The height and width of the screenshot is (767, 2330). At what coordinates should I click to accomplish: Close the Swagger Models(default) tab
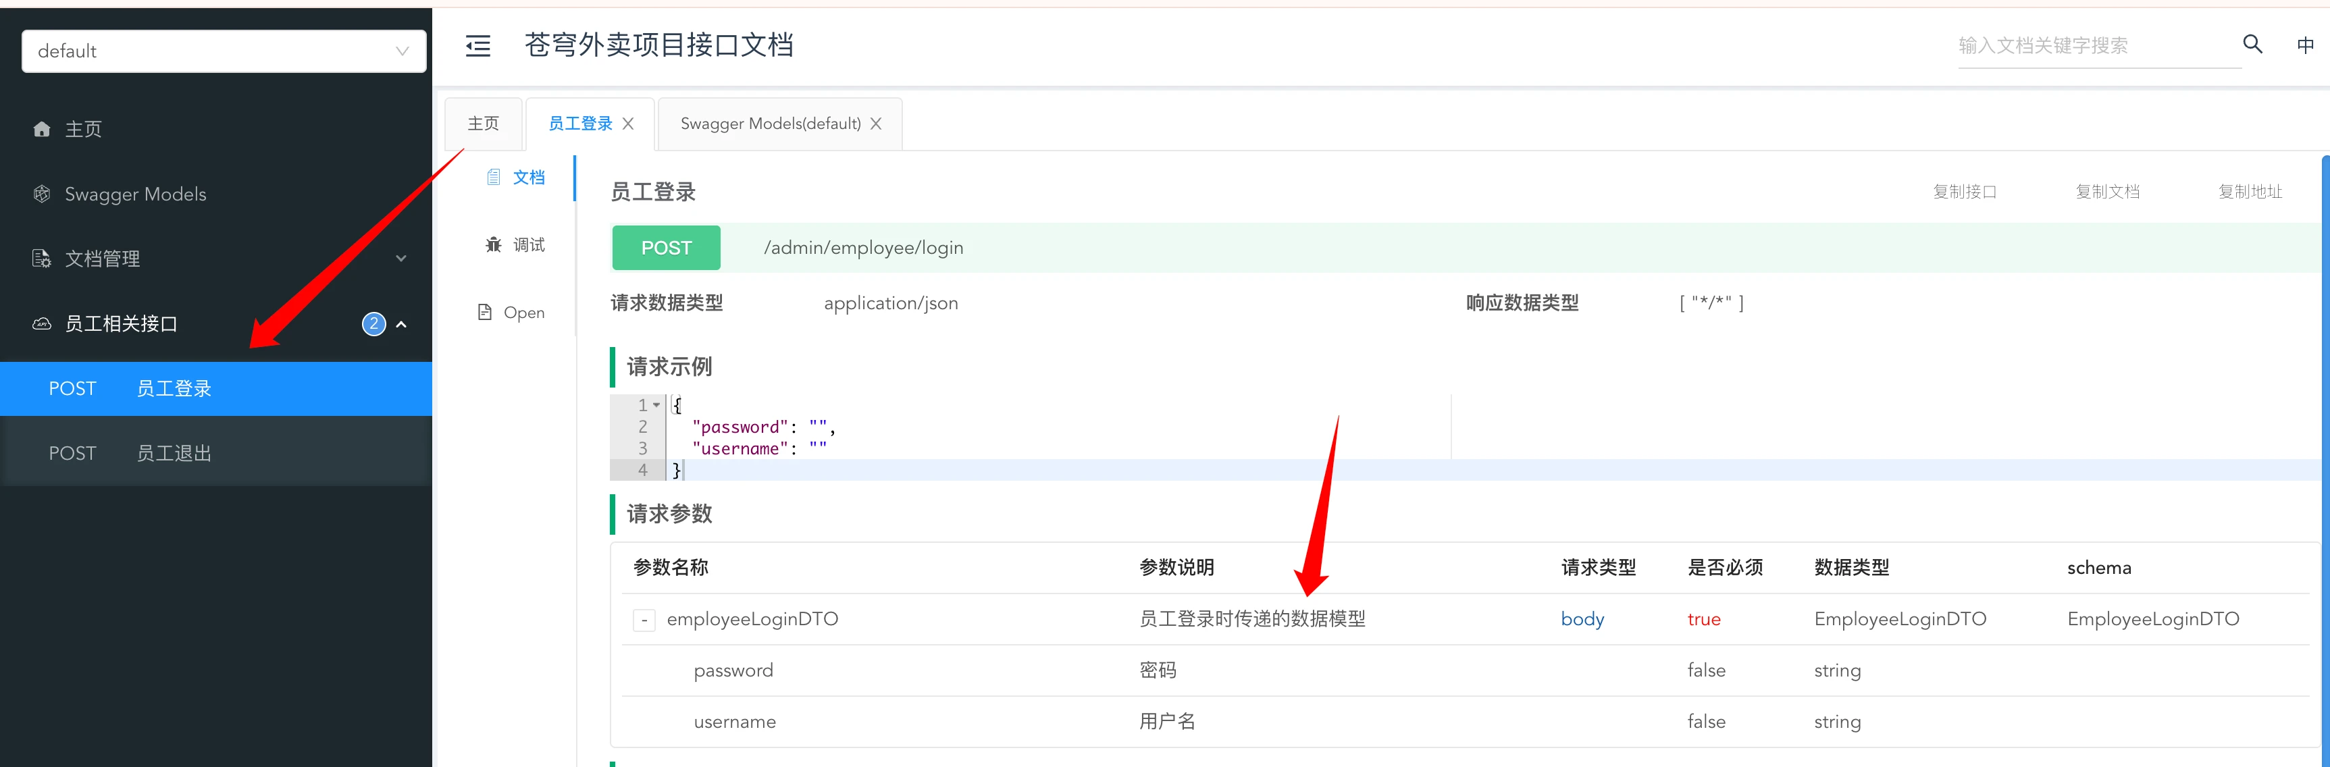[875, 124]
